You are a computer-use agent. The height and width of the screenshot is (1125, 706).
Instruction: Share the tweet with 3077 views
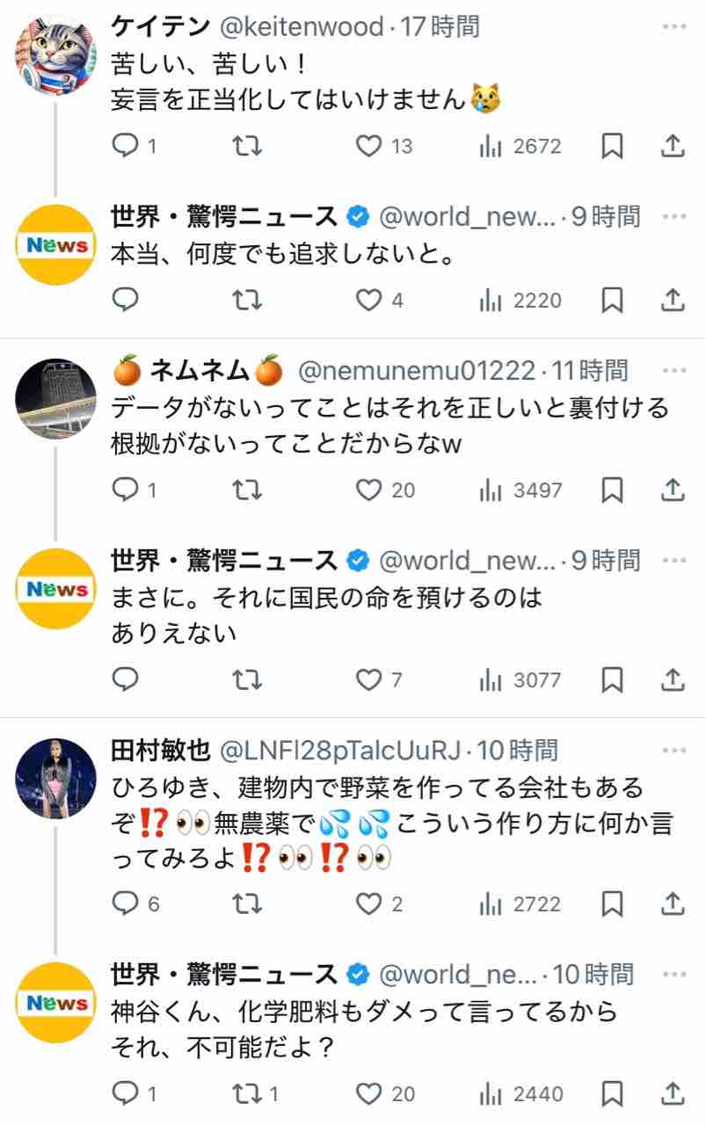click(673, 679)
